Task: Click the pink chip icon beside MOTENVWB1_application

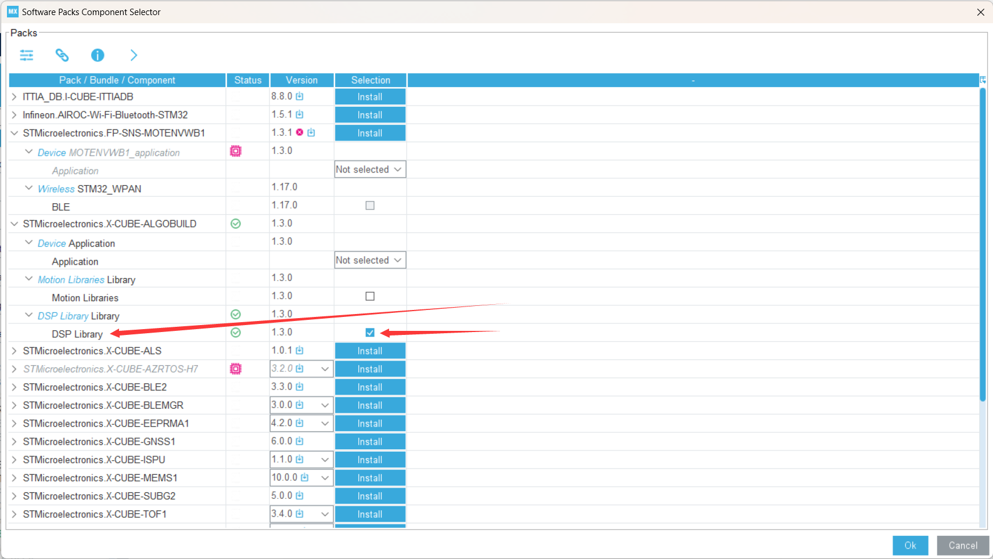Action: click(x=236, y=150)
